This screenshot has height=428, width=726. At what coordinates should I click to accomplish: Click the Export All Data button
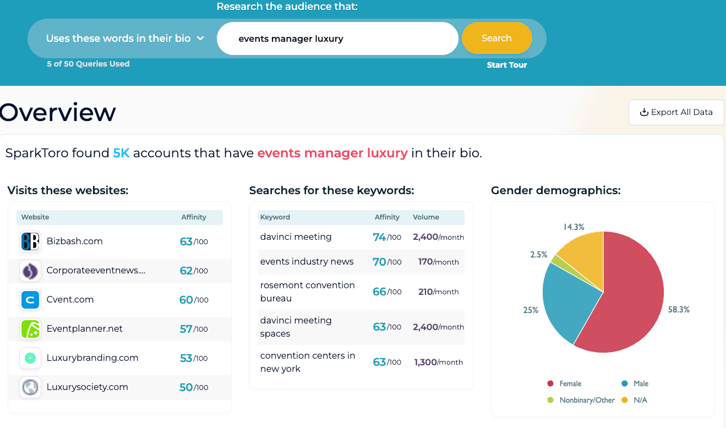coord(676,112)
